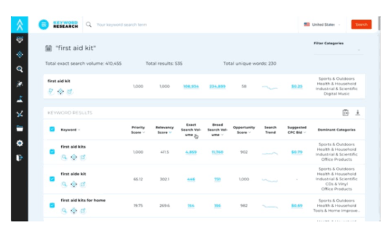Click diamond grid icon under first aid kit summary

click(x=61, y=91)
